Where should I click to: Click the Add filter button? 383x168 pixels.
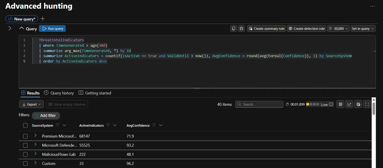pyautogui.click(x=46, y=115)
